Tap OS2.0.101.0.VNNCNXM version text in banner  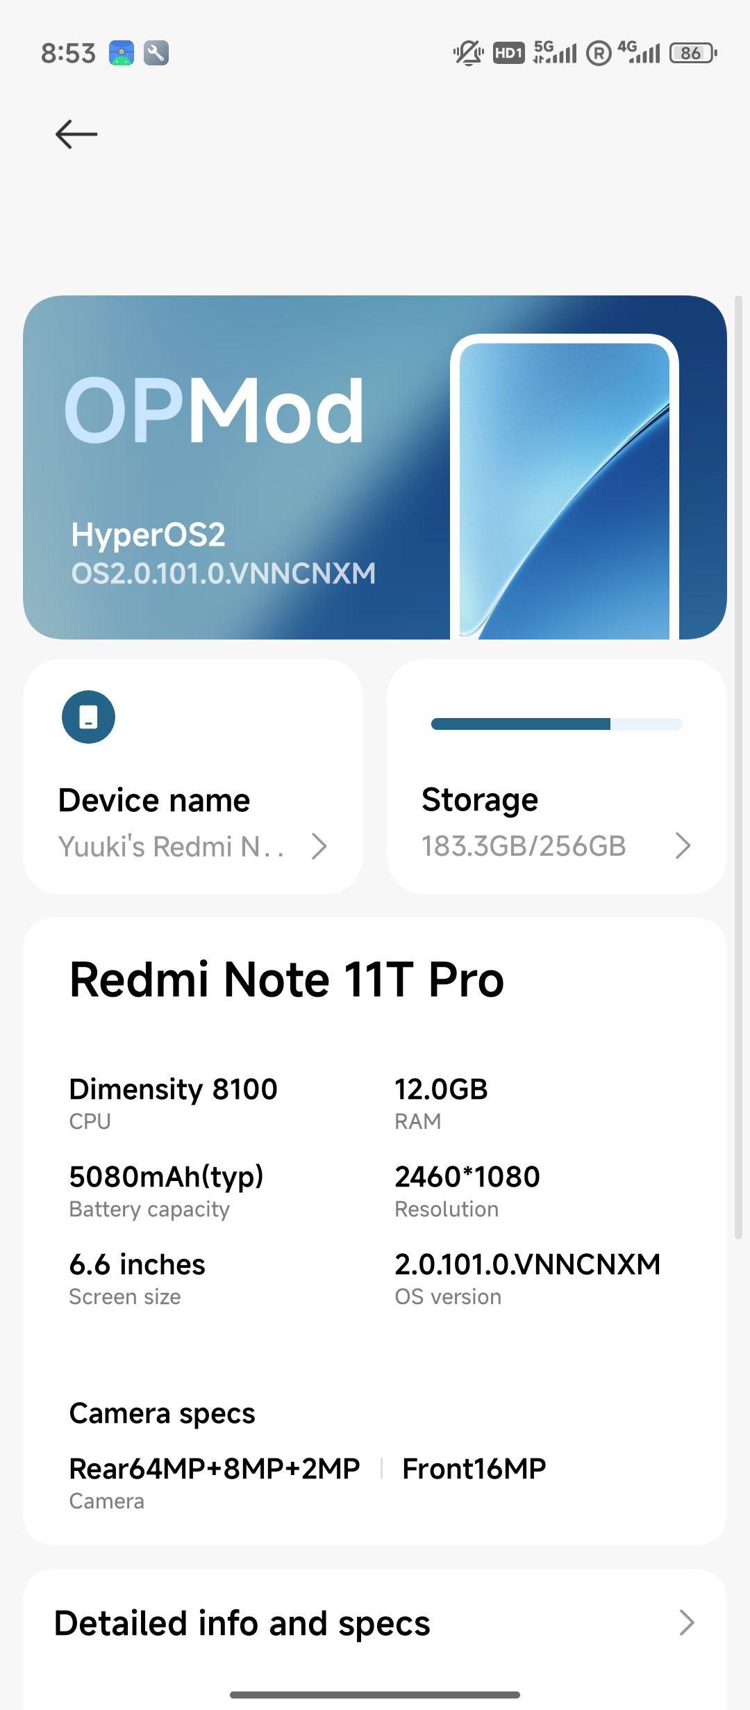(223, 573)
